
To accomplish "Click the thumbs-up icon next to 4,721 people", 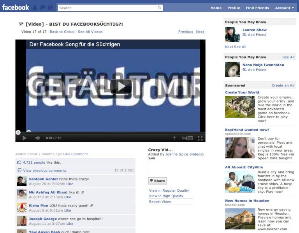I will (x=19, y=162).
